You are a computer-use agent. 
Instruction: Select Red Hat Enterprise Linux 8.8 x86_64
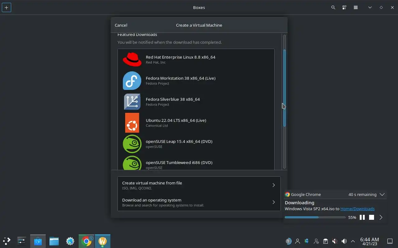(x=196, y=60)
